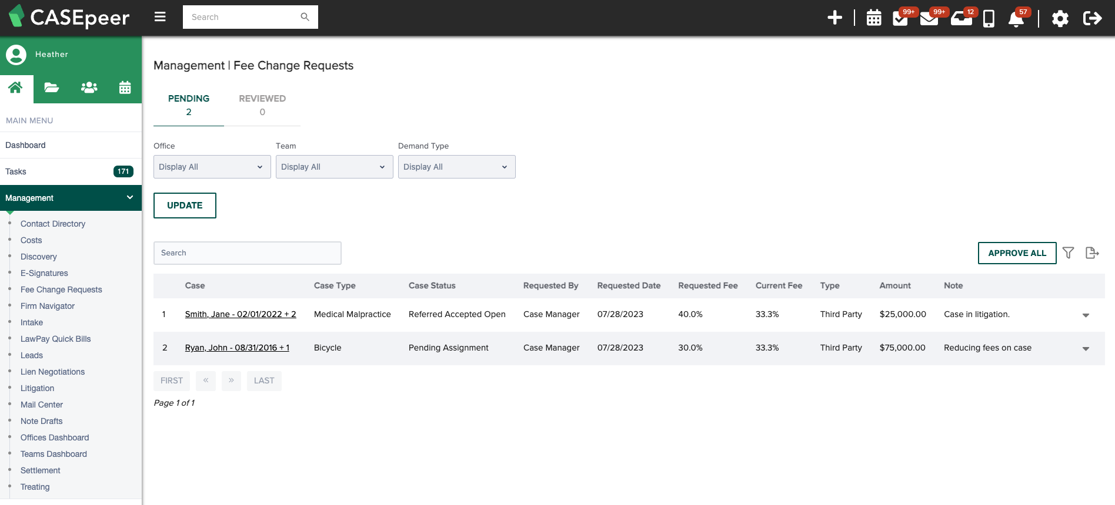
Task: Open notifications bell with 57 badge
Action: 1016,18
